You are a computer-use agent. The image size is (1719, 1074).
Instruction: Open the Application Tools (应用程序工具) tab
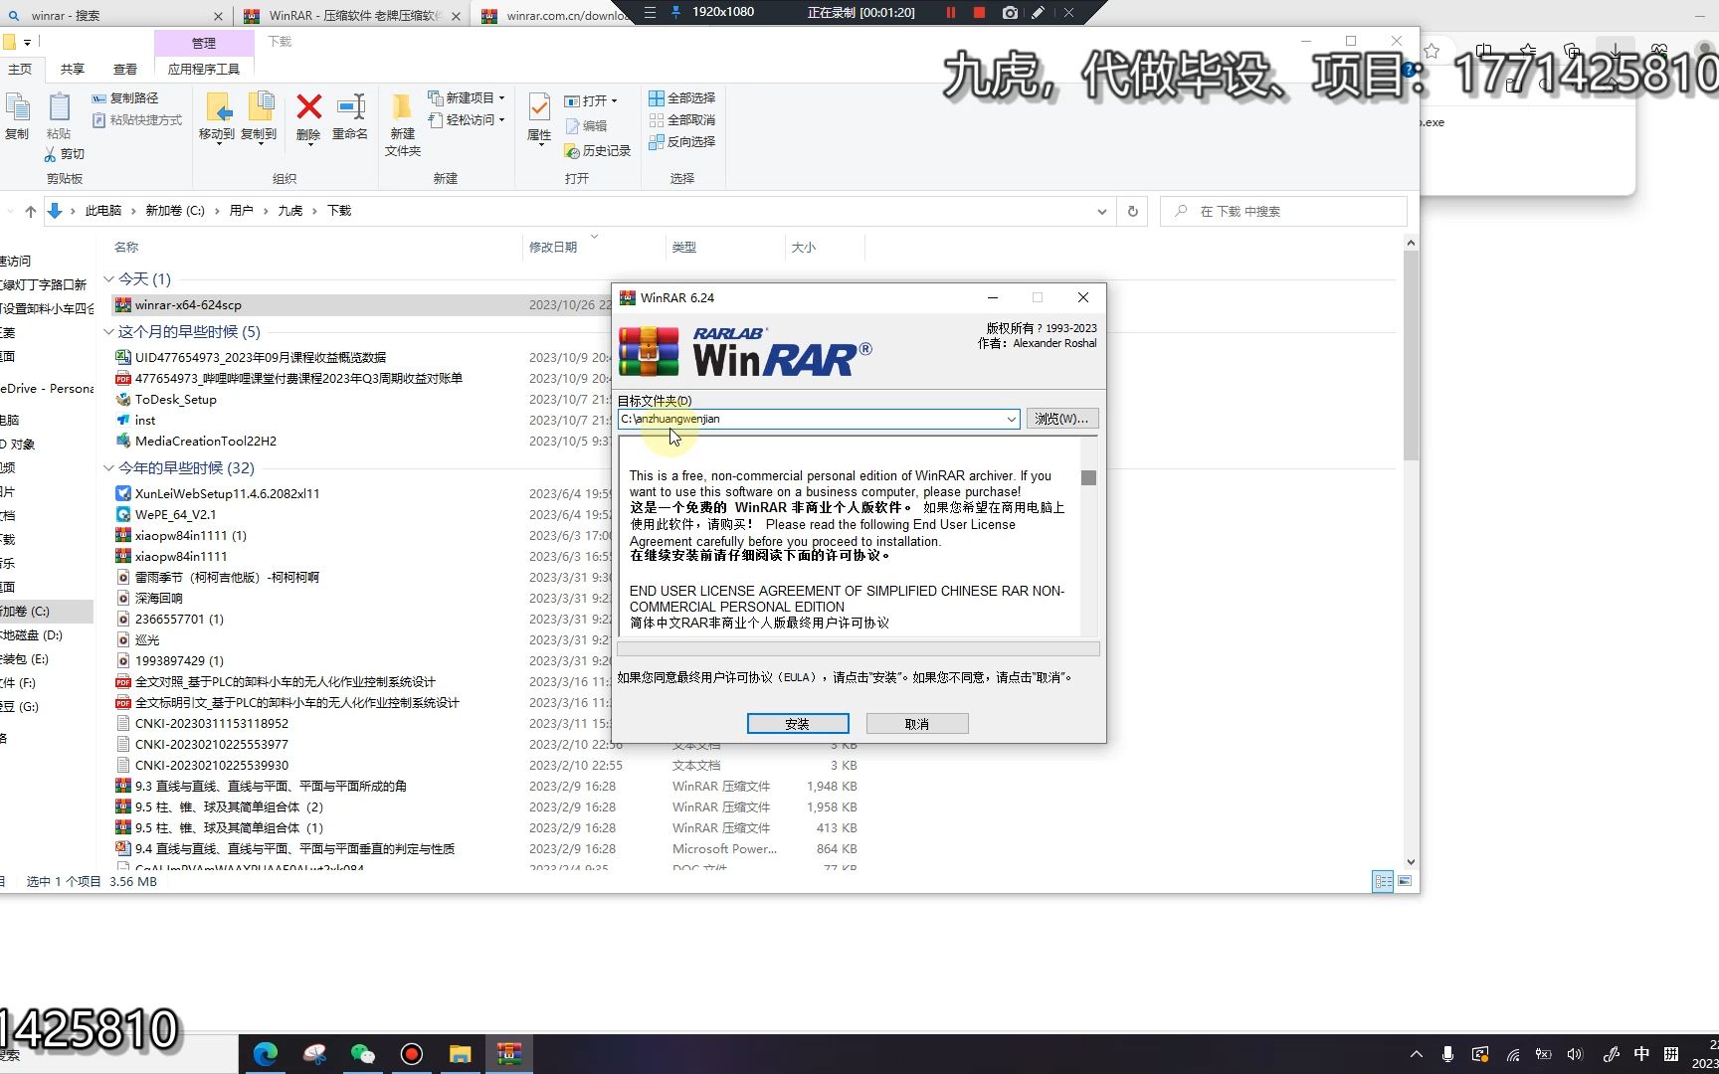[x=204, y=69]
